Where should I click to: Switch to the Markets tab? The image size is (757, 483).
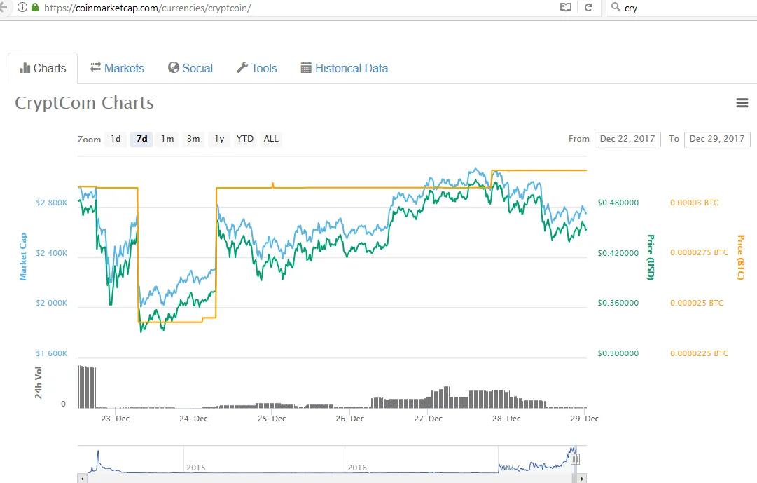coord(117,68)
